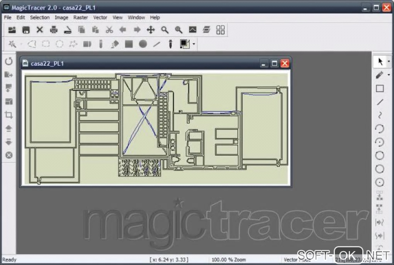Click the X close-file toolbar icon
The width and height of the screenshot is (394, 265).
pos(40,30)
